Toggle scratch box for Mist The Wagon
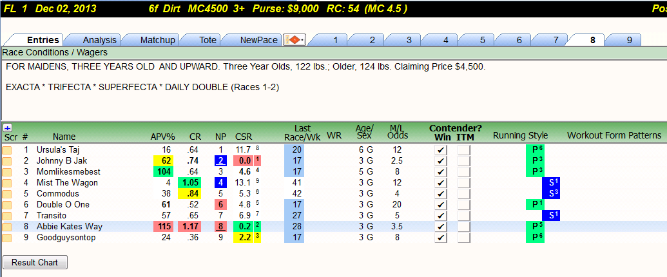 coord(7,183)
